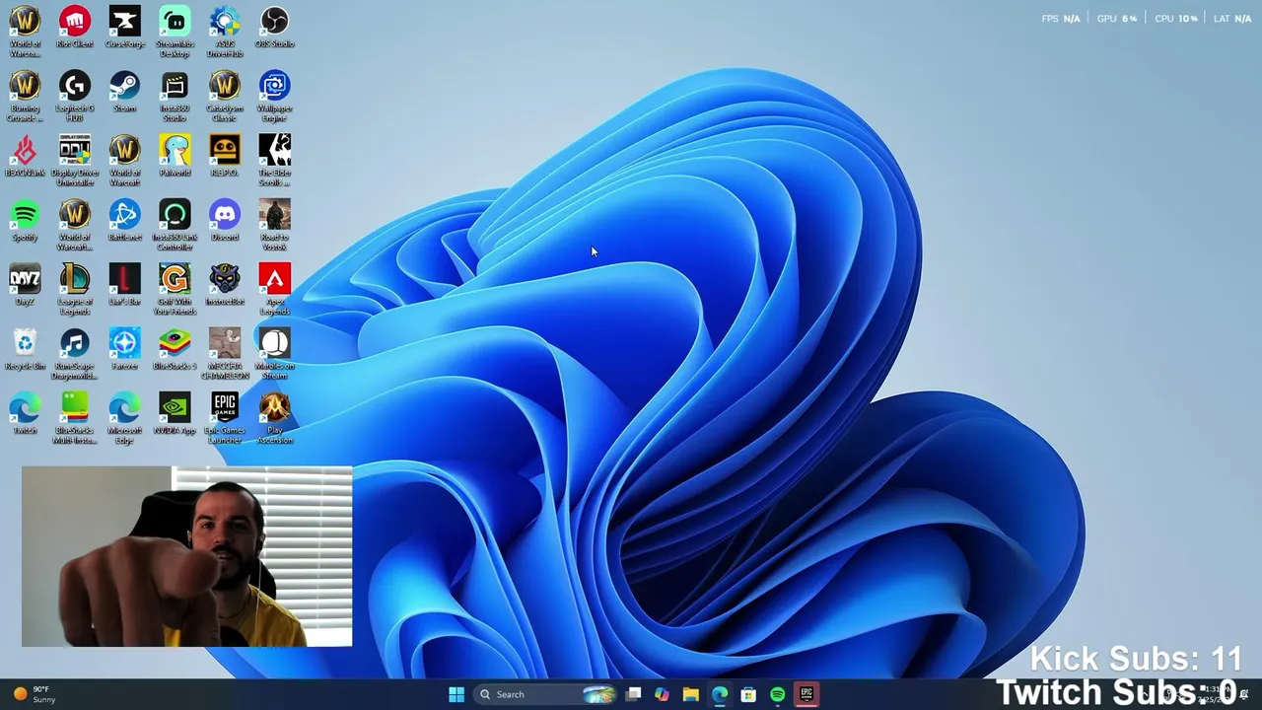Screen dimensions: 1262x710
Task: Open File Explorer from the taskbar
Action: pos(691,694)
